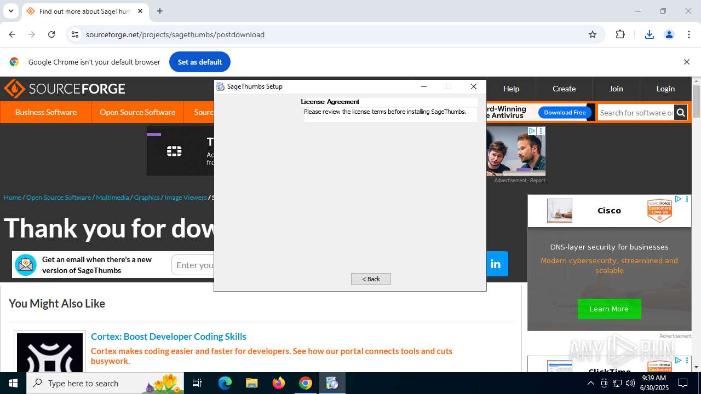Image resolution: width=701 pixels, height=394 pixels.
Task: Reload the page in Chrome
Action: click(51, 34)
